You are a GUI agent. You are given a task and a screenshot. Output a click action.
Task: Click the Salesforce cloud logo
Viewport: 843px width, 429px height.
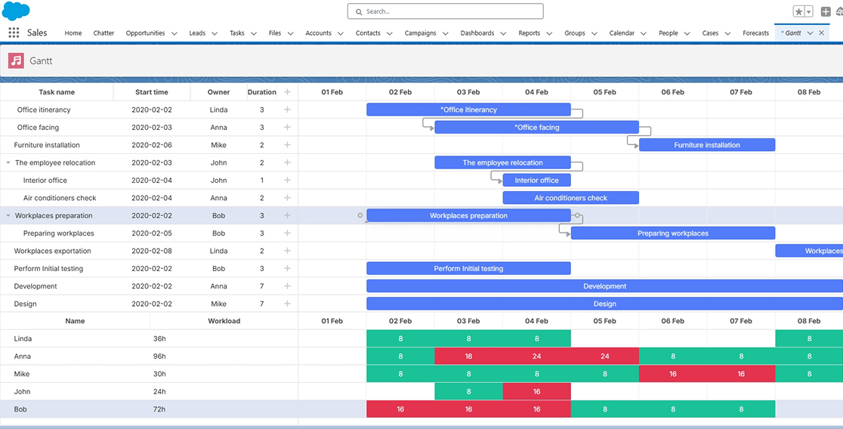click(x=16, y=11)
